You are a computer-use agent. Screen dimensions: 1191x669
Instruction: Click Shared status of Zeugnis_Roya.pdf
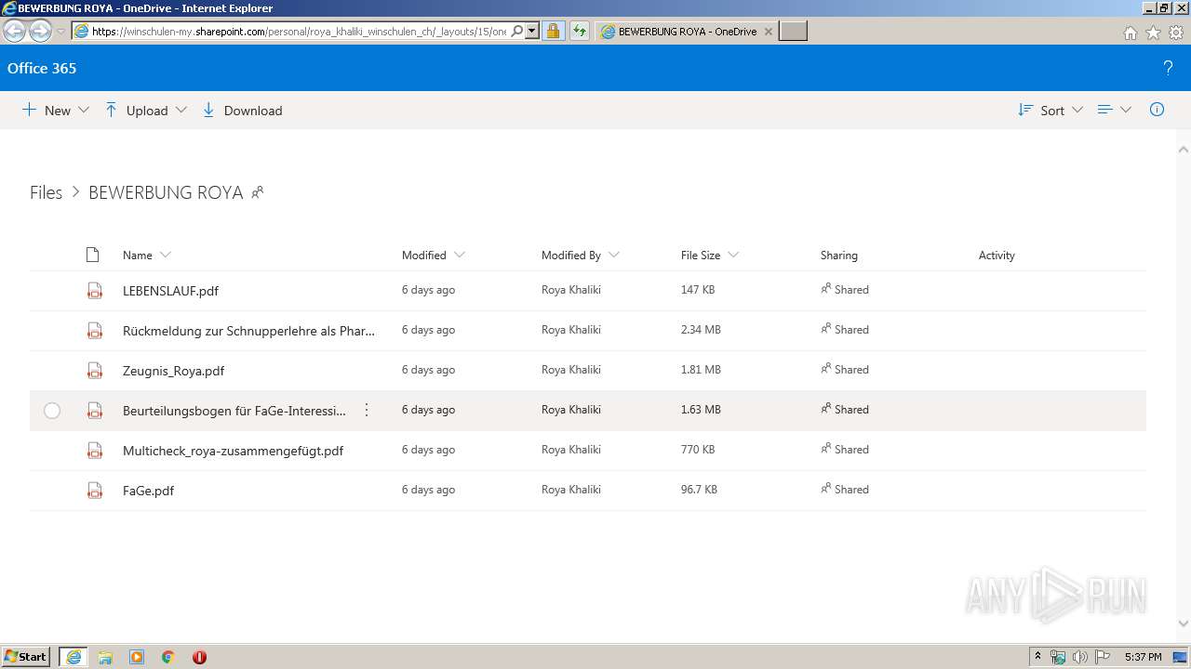tap(845, 370)
